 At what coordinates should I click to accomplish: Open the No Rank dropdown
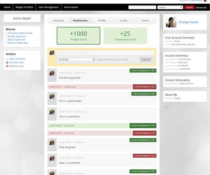pyautogui.click(x=76, y=59)
